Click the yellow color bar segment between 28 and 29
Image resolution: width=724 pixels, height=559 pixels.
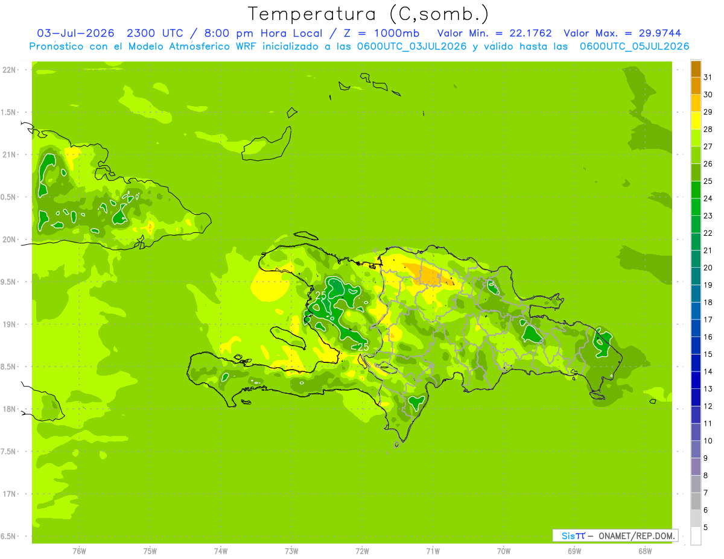(x=696, y=120)
